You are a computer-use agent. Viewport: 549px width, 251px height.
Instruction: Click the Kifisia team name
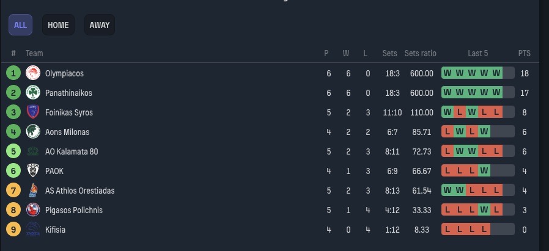click(x=55, y=230)
